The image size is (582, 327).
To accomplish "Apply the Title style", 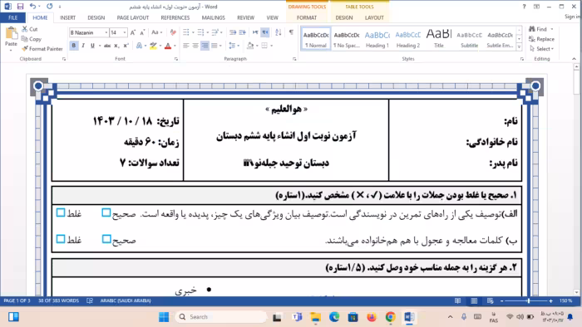I will 439,38.
